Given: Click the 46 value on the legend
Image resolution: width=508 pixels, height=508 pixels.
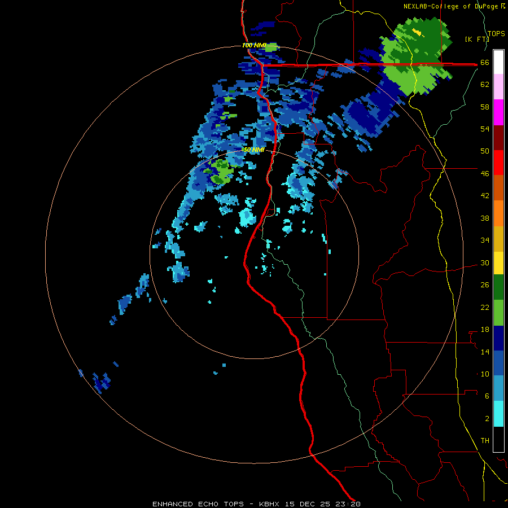Looking at the screenshot, I should point(485,174).
